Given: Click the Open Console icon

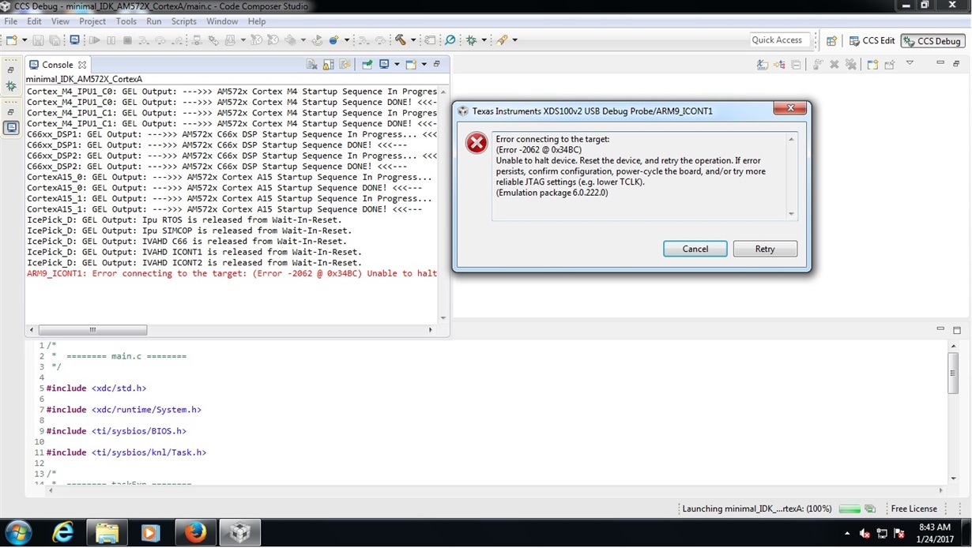Looking at the screenshot, I should pos(411,64).
